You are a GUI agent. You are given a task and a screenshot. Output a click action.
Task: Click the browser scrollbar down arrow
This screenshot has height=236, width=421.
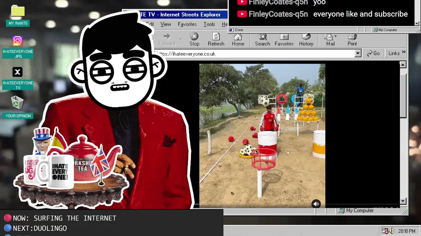point(403,201)
